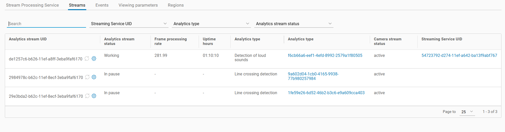The image size is (505, 132).
Task: Click the Uptime hours column header
Action: pos(209,41)
